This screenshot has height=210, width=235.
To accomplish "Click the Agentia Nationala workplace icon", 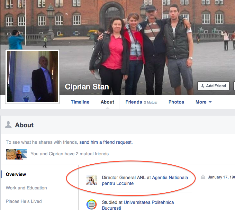I will 92,180.
